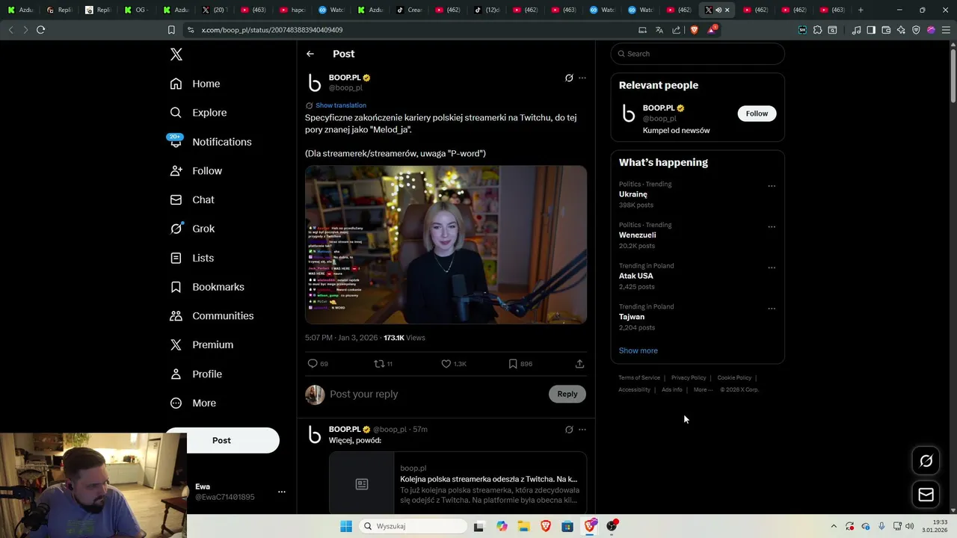Click the Show more trends link

coord(638,350)
